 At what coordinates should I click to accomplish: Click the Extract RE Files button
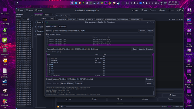coord(67,83)
